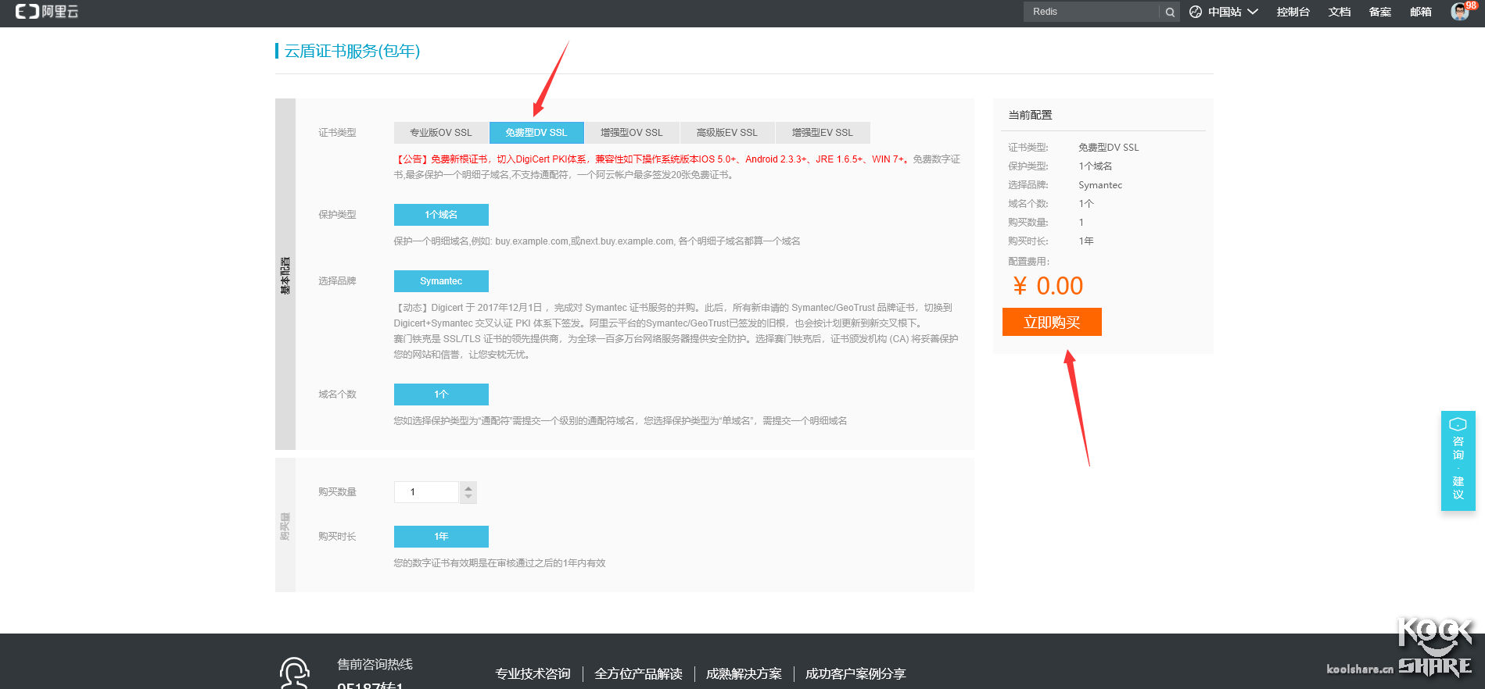Open the 全方位产品解读 footer link
This screenshot has height=689, width=1485.
pos(638,673)
